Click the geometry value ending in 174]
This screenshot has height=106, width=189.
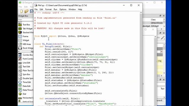[159, 61]
